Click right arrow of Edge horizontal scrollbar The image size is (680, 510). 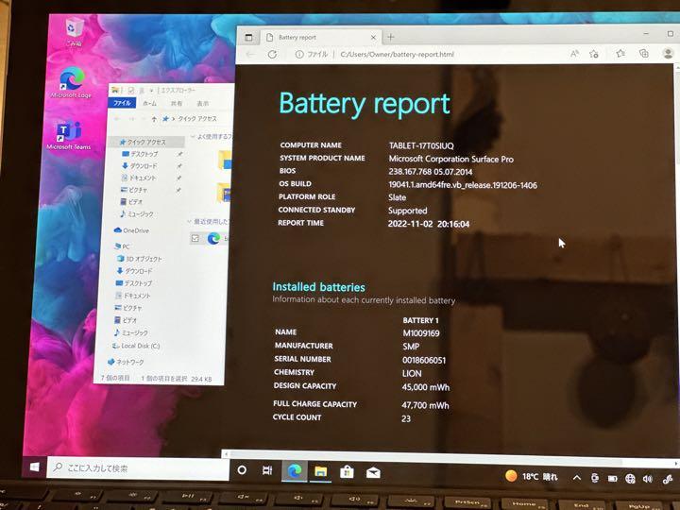pos(674,463)
